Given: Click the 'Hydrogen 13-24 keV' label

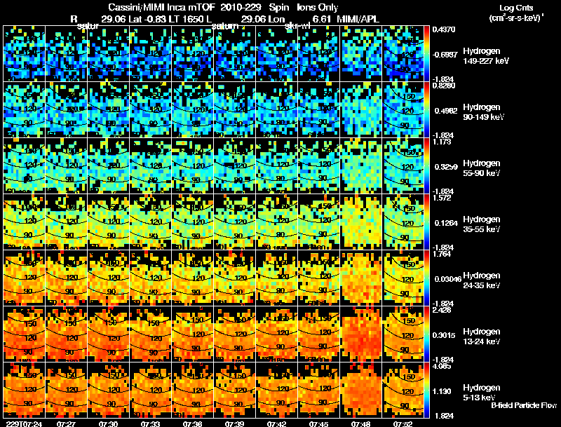Looking at the screenshot, I should point(482,337).
